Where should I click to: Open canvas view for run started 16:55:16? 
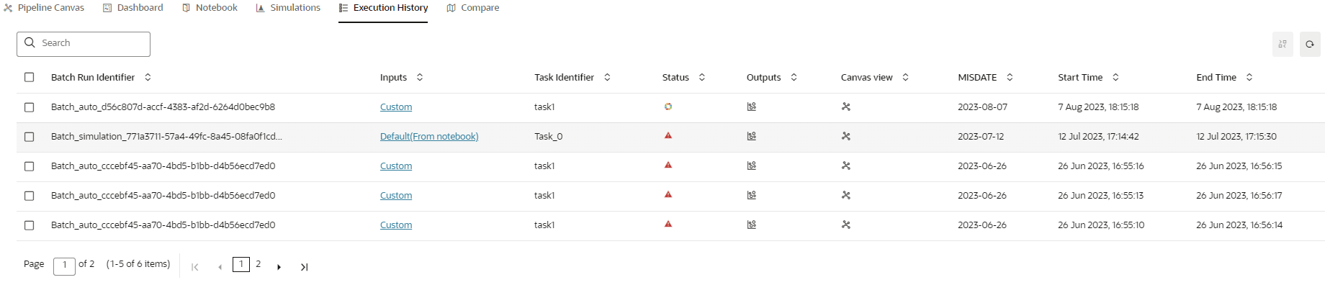click(x=846, y=166)
